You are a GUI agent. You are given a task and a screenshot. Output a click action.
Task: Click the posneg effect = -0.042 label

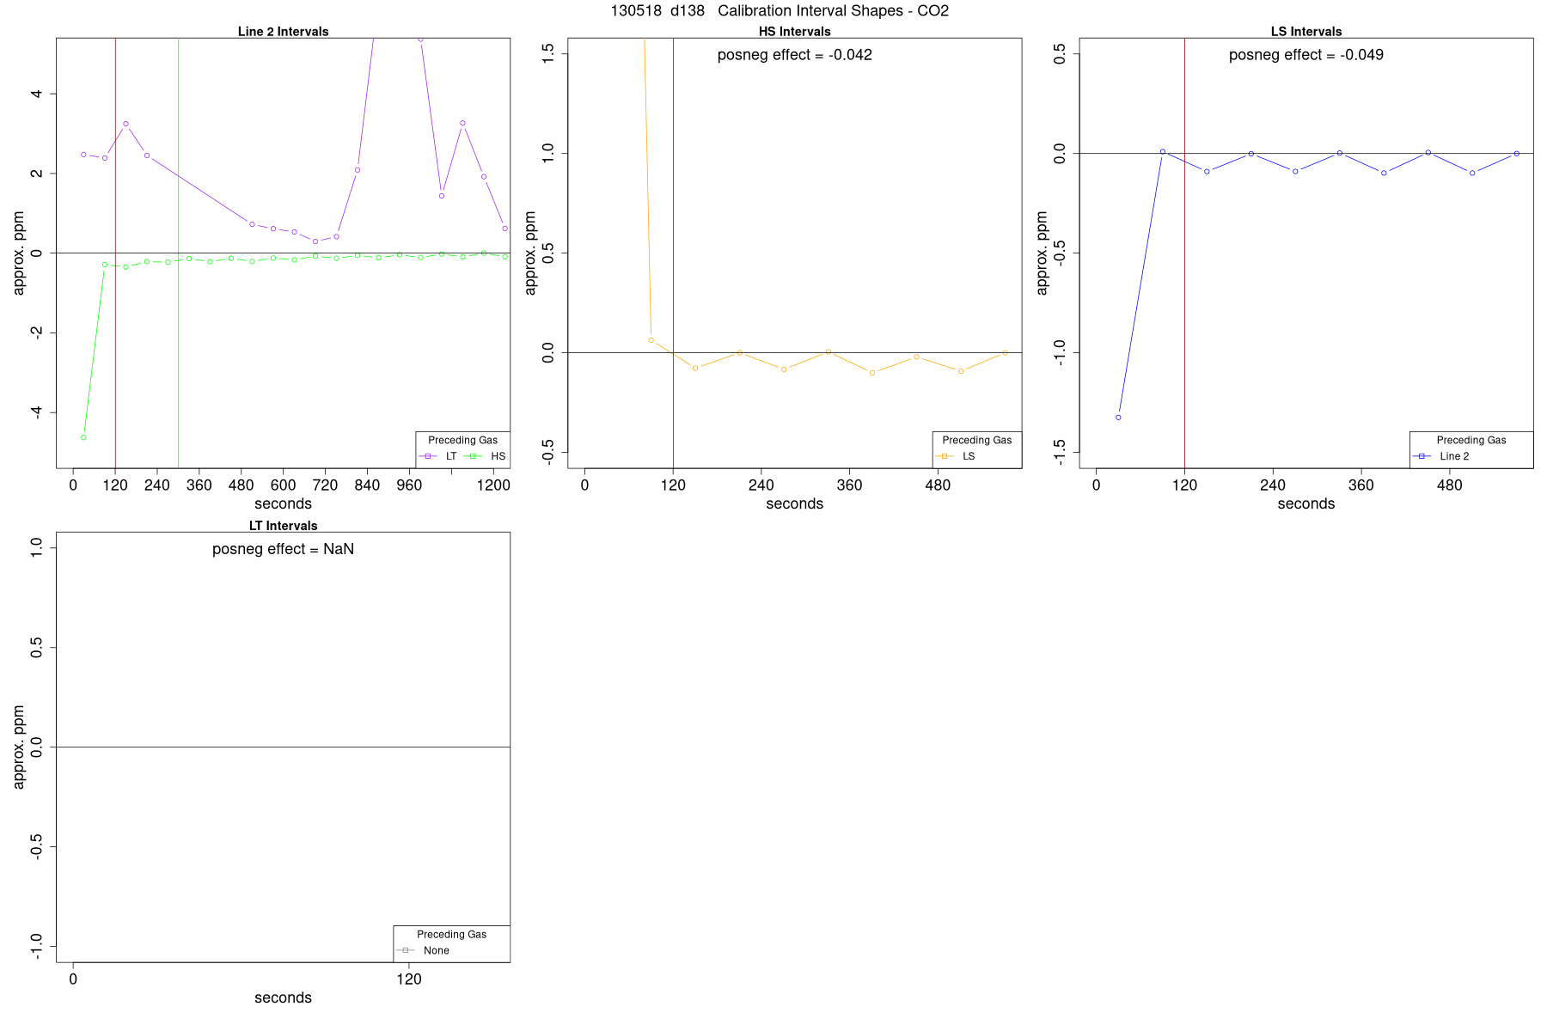[x=795, y=55]
